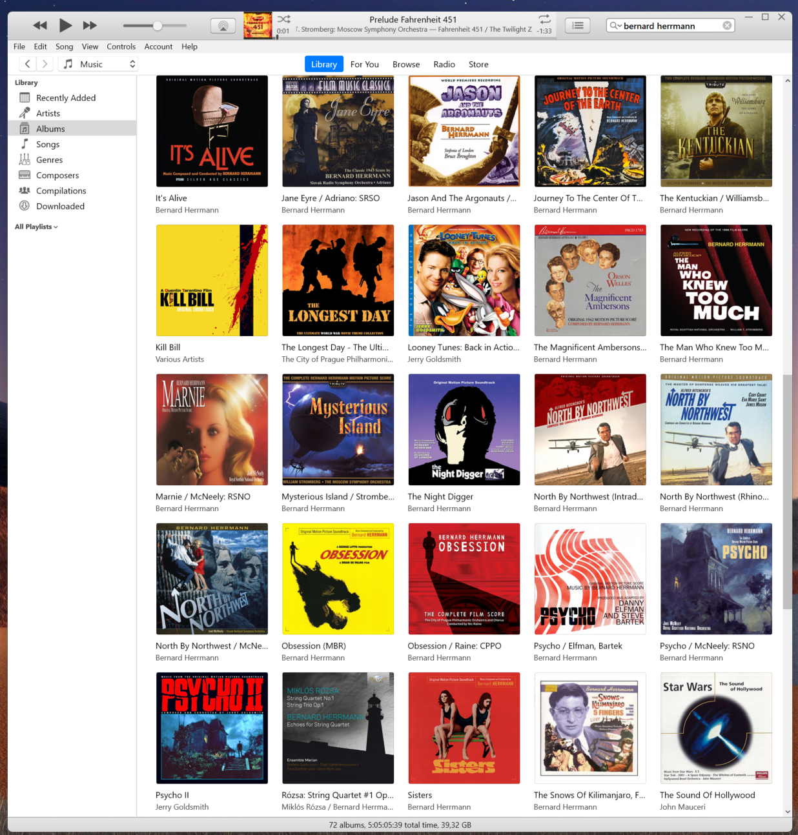Click the Various Artists label under Kill Bill
Viewport: 798px width, 835px height.
[179, 359]
